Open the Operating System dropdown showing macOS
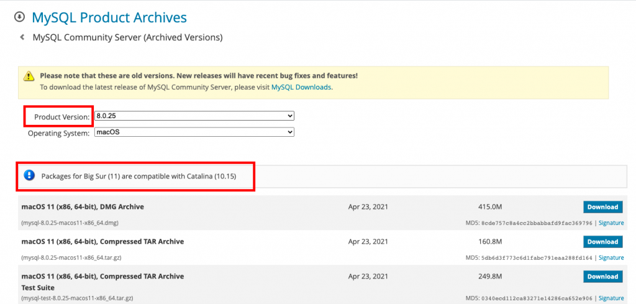This screenshot has height=304, width=636. [194, 132]
